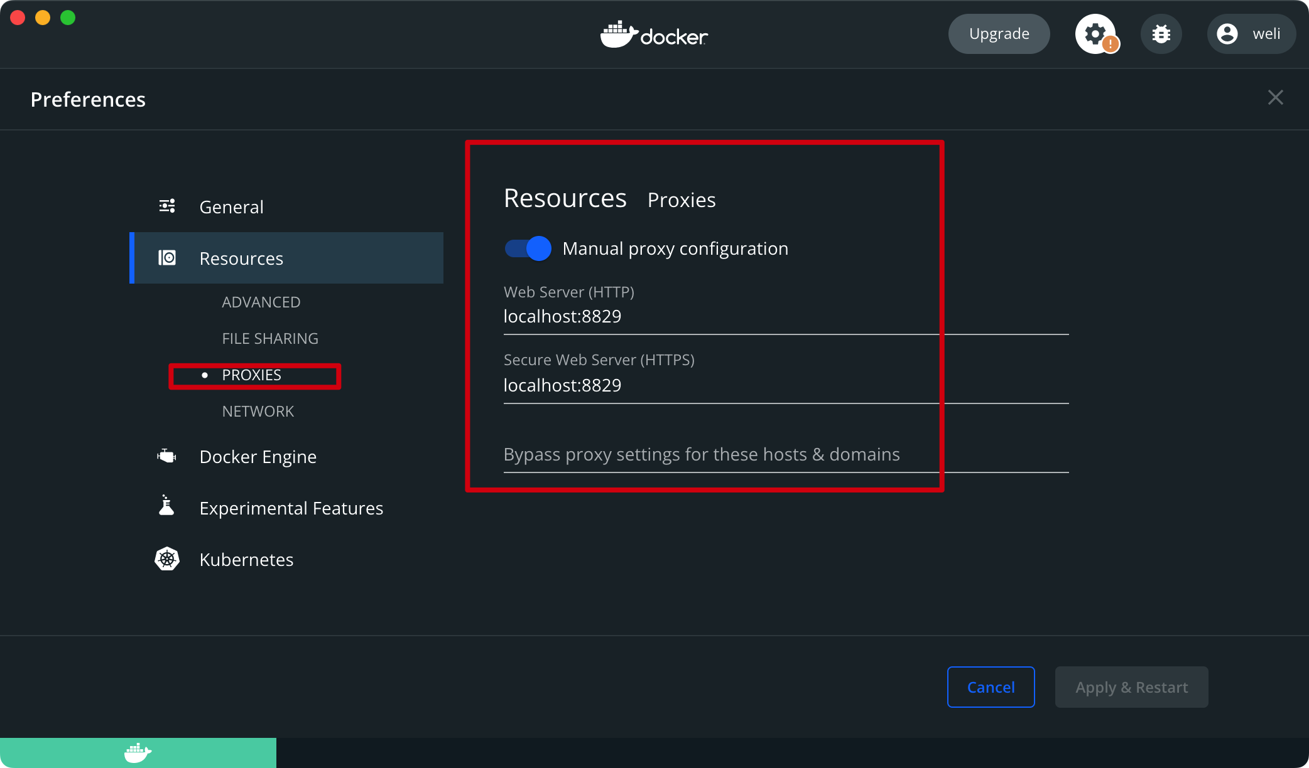This screenshot has width=1309, height=768.
Task: Select FILE SHARING under Resources
Action: click(270, 339)
